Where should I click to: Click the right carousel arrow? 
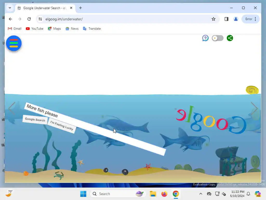[x=254, y=109]
